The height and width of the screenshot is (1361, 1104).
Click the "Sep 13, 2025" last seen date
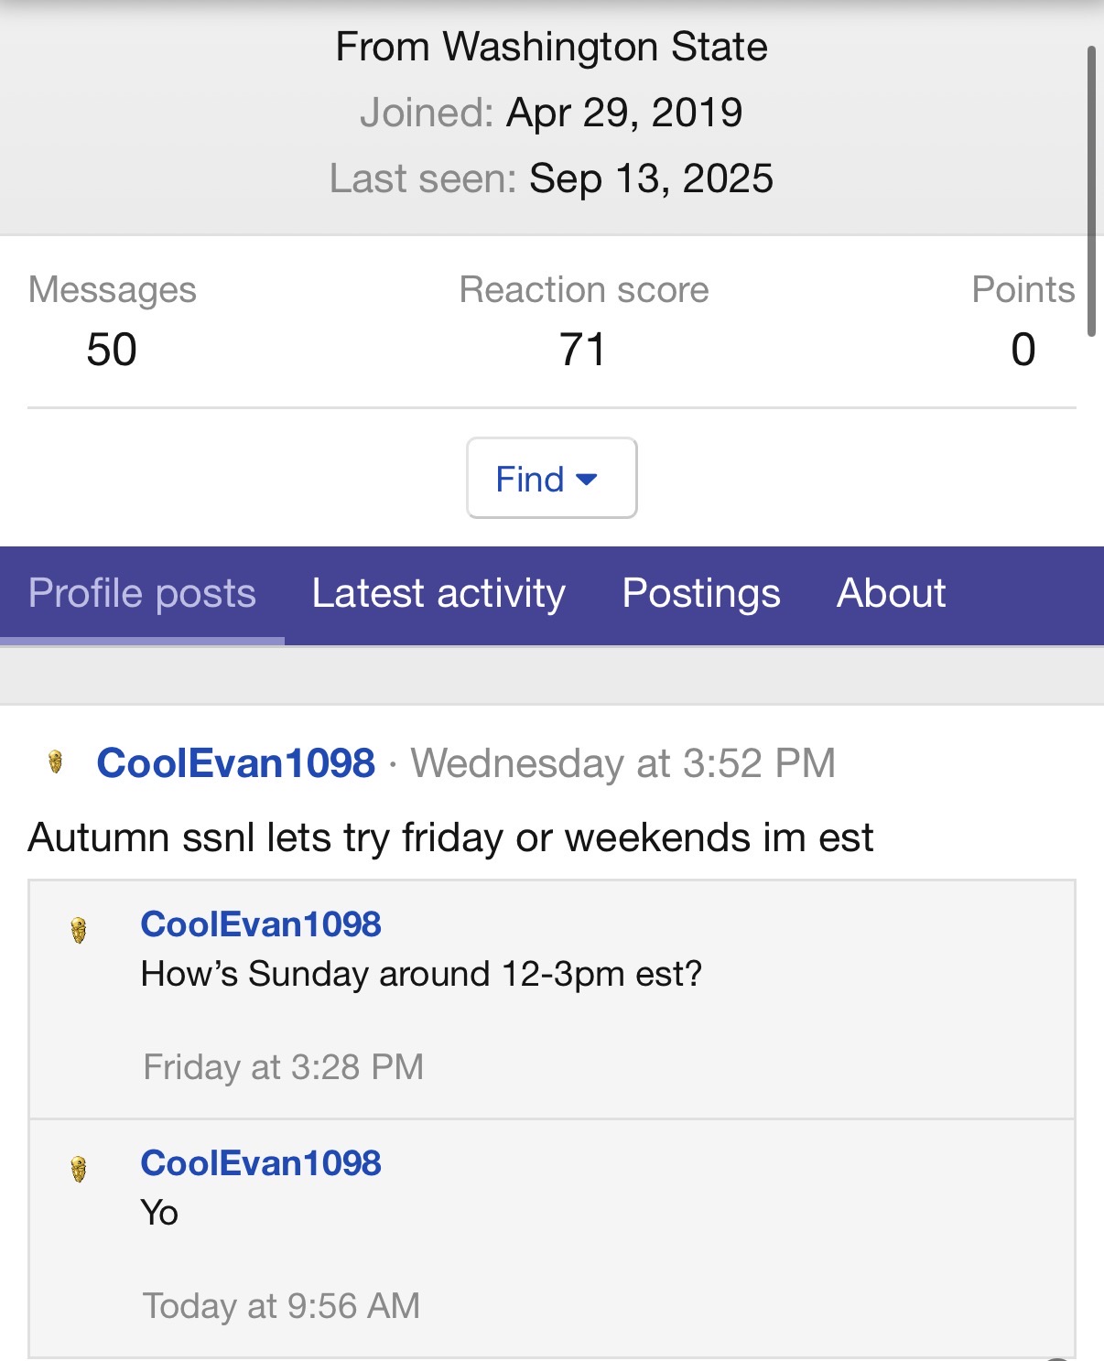click(x=651, y=178)
